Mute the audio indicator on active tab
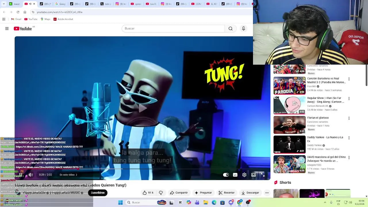368x207 pixels. click(x=30, y=4)
